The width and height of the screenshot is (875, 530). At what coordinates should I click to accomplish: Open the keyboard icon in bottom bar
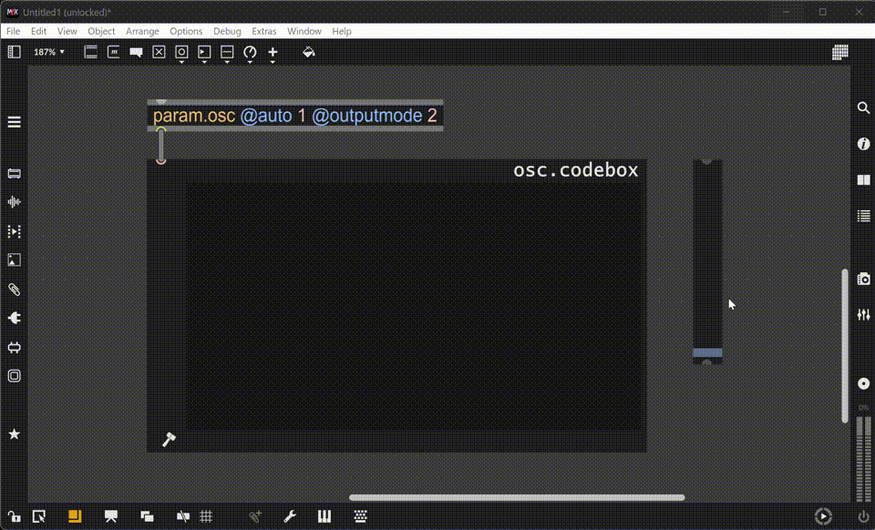(x=361, y=516)
